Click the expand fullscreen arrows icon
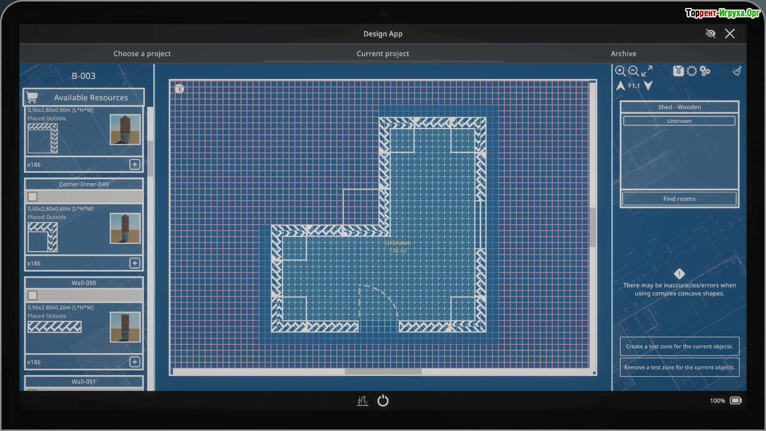The height and width of the screenshot is (431, 766). [647, 71]
